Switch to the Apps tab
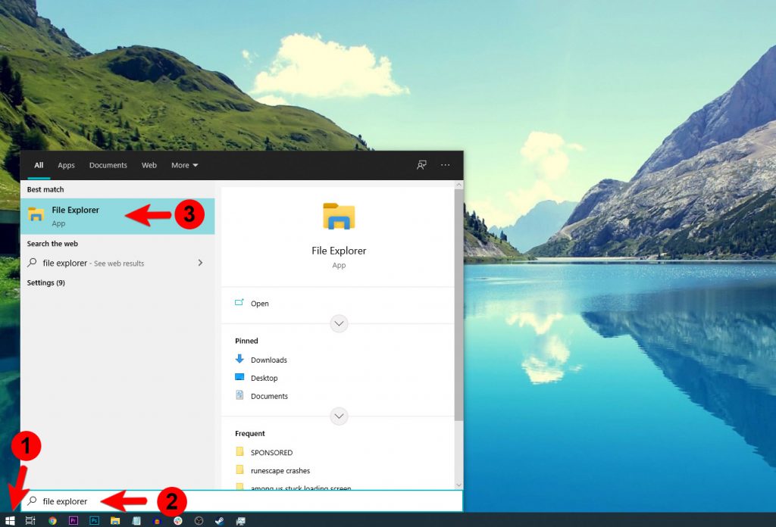Image resolution: width=776 pixels, height=527 pixels. pos(67,165)
